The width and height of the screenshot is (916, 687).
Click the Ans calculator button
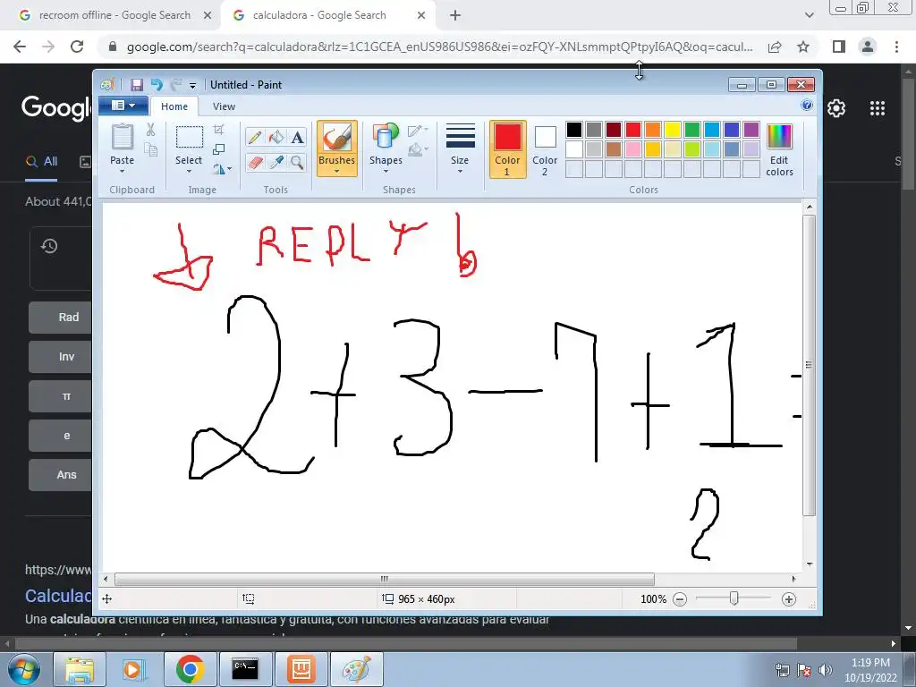tap(60, 475)
